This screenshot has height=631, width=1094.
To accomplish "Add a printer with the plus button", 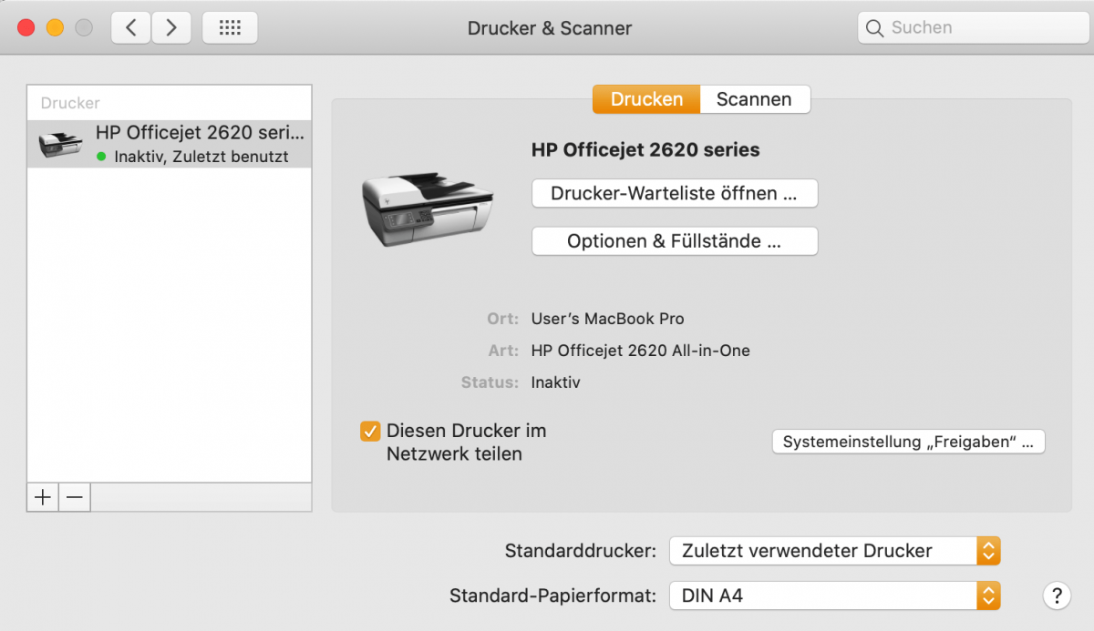I will click(43, 497).
